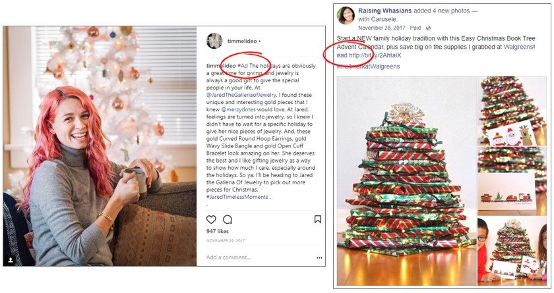Open the large book tree photo

pyautogui.click(x=406, y=181)
